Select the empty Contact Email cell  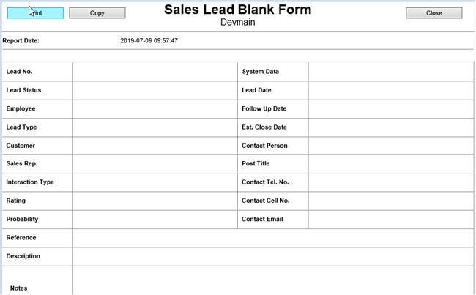click(390, 220)
